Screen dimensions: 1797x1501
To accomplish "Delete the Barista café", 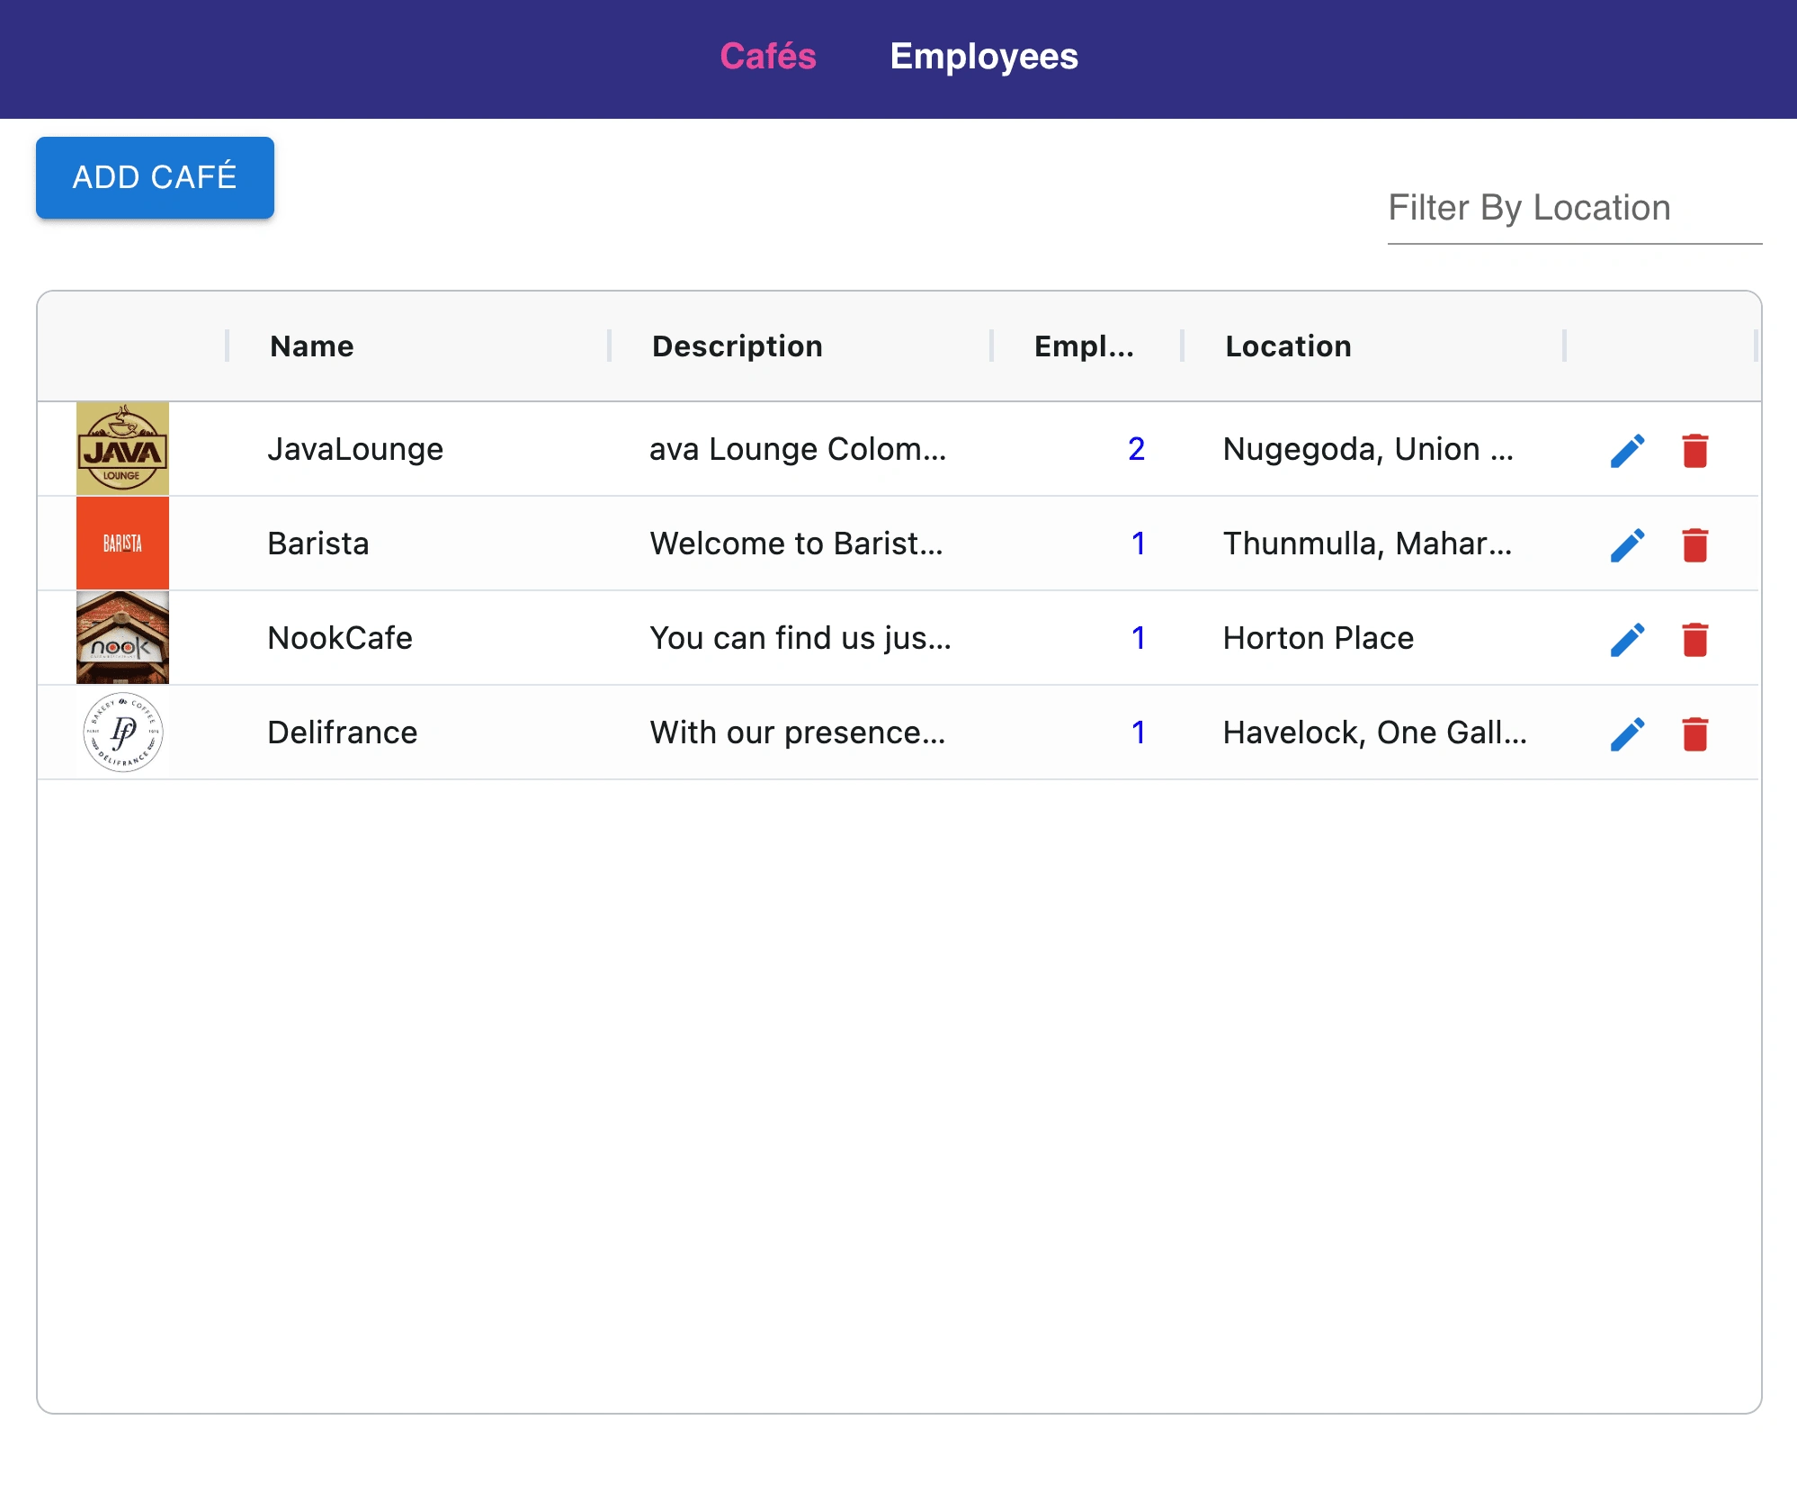I will (x=1694, y=544).
